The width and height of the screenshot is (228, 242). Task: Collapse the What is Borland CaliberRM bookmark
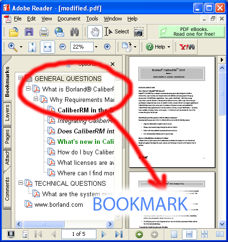click(x=28, y=88)
